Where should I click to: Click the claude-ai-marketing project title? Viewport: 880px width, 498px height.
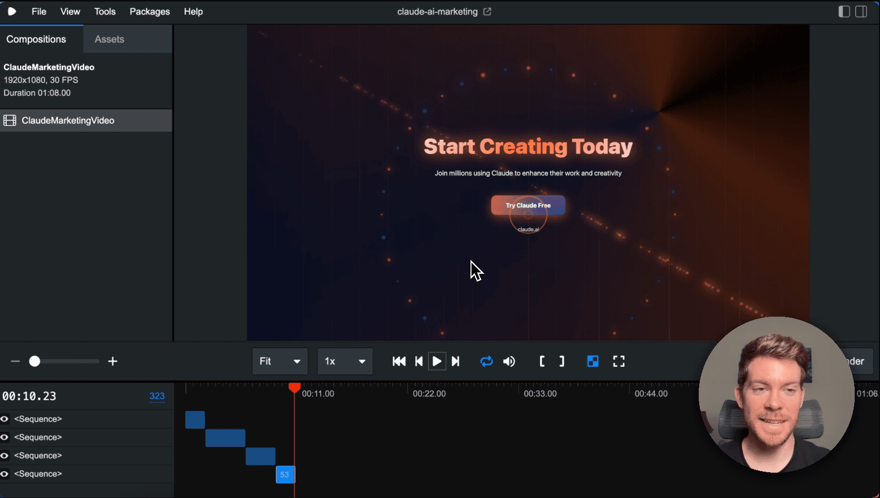tap(437, 11)
